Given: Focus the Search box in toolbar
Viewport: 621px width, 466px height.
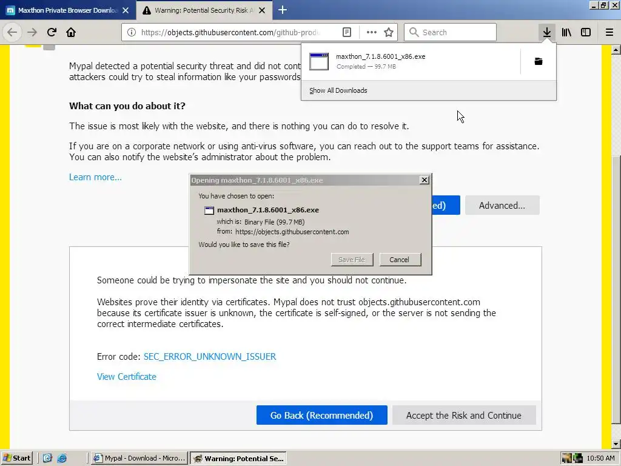Looking at the screenshot, I should click(x=450, y=33).
